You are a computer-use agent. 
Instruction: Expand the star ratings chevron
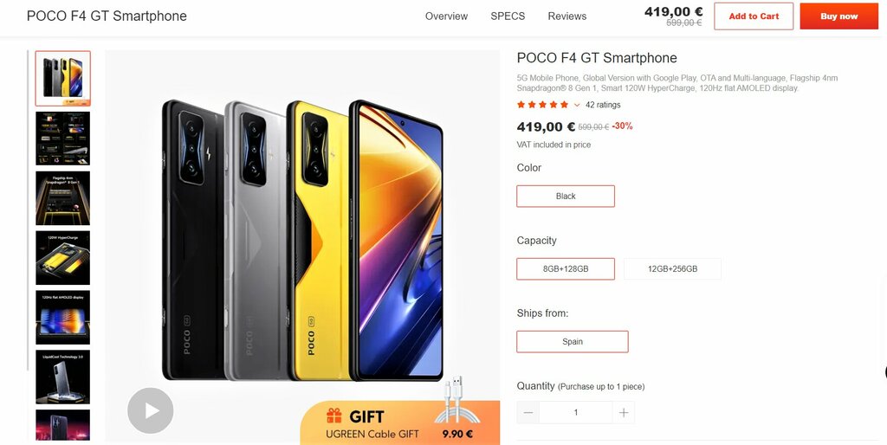pos(577,105)
